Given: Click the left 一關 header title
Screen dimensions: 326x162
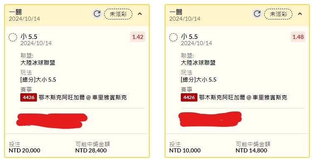Looking at the screenshot, I should [15, 12].
